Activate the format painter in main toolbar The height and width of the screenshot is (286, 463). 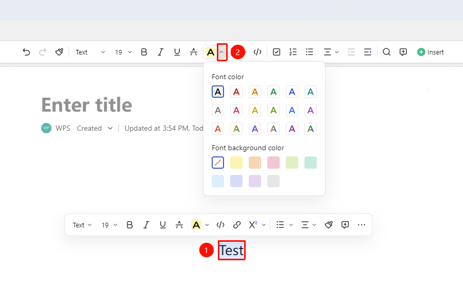point(59,52)
